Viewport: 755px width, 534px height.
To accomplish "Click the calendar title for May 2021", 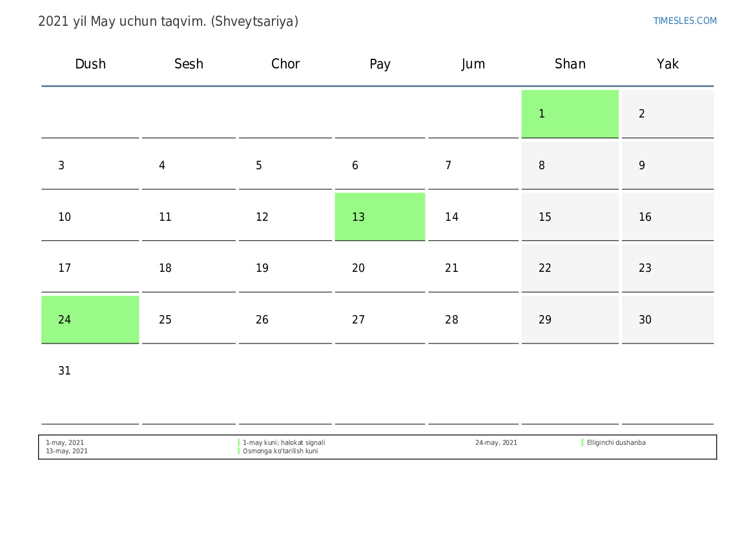I will 168,21.
